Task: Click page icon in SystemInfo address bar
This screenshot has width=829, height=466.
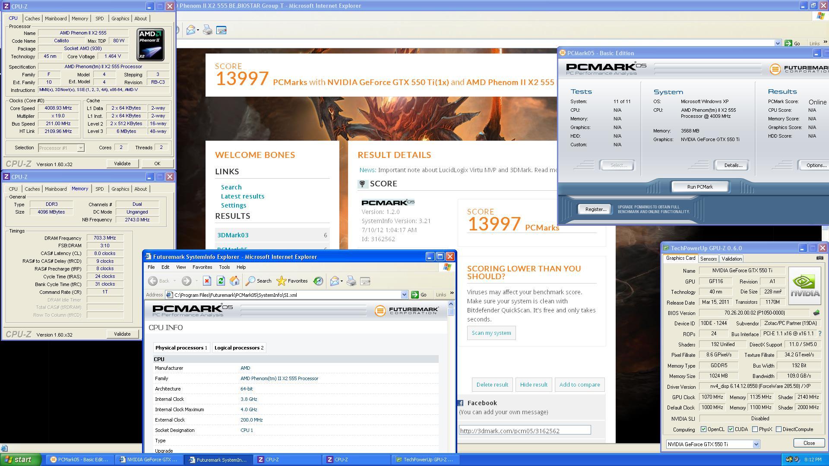Action: coord(169,295)
